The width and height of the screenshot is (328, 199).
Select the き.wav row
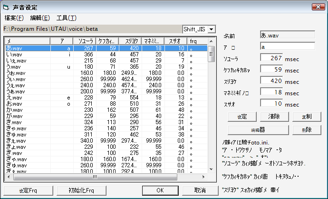click(106, 122)
